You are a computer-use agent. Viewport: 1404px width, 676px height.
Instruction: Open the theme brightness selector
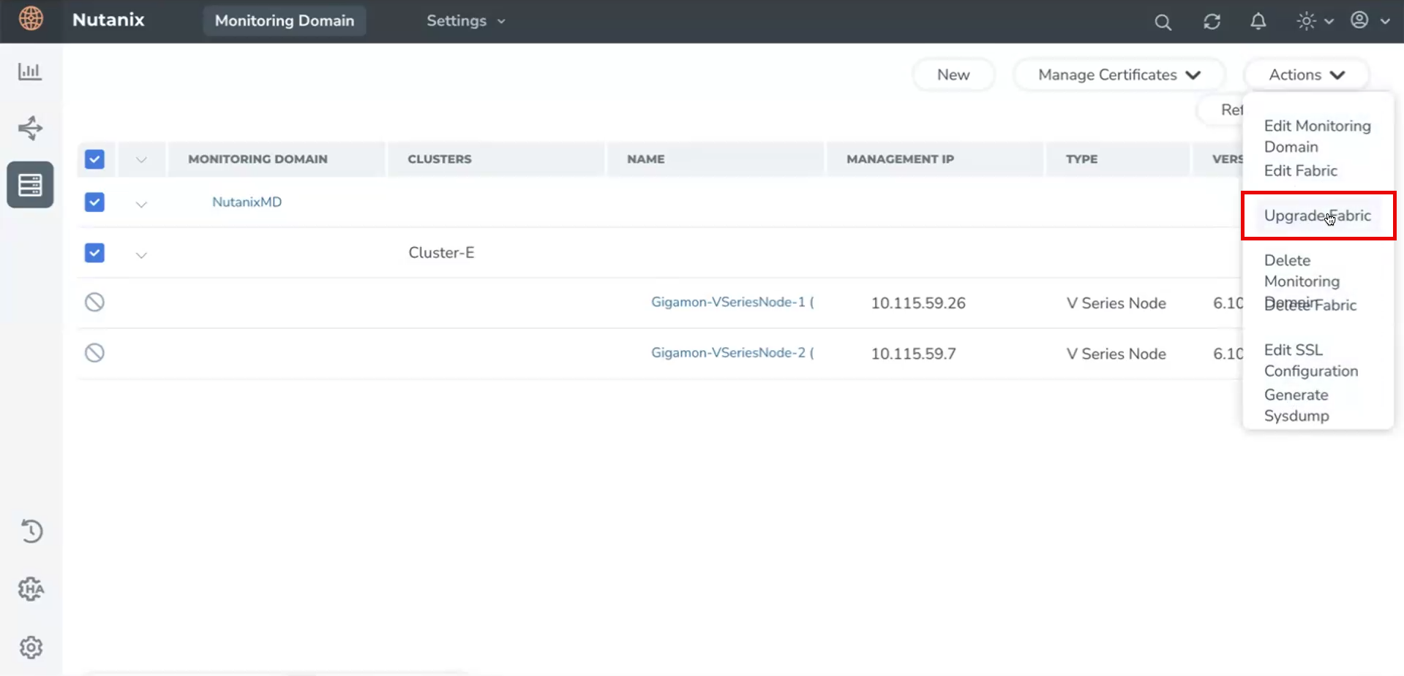pos(1314,21)
